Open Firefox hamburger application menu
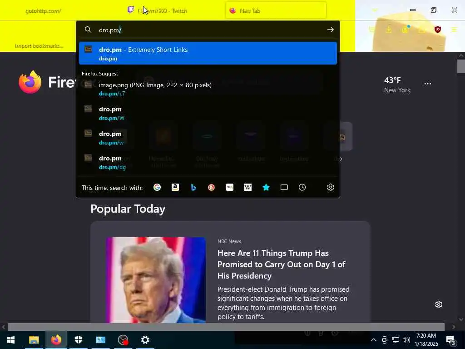 point(454,30)
